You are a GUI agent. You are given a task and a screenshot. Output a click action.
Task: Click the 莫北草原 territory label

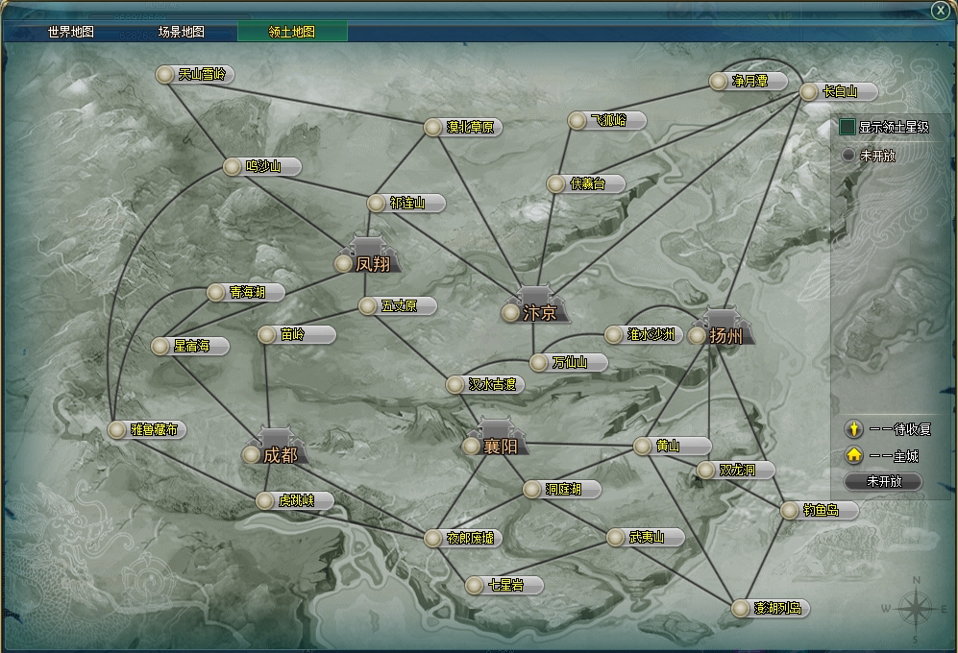point(473,127)
